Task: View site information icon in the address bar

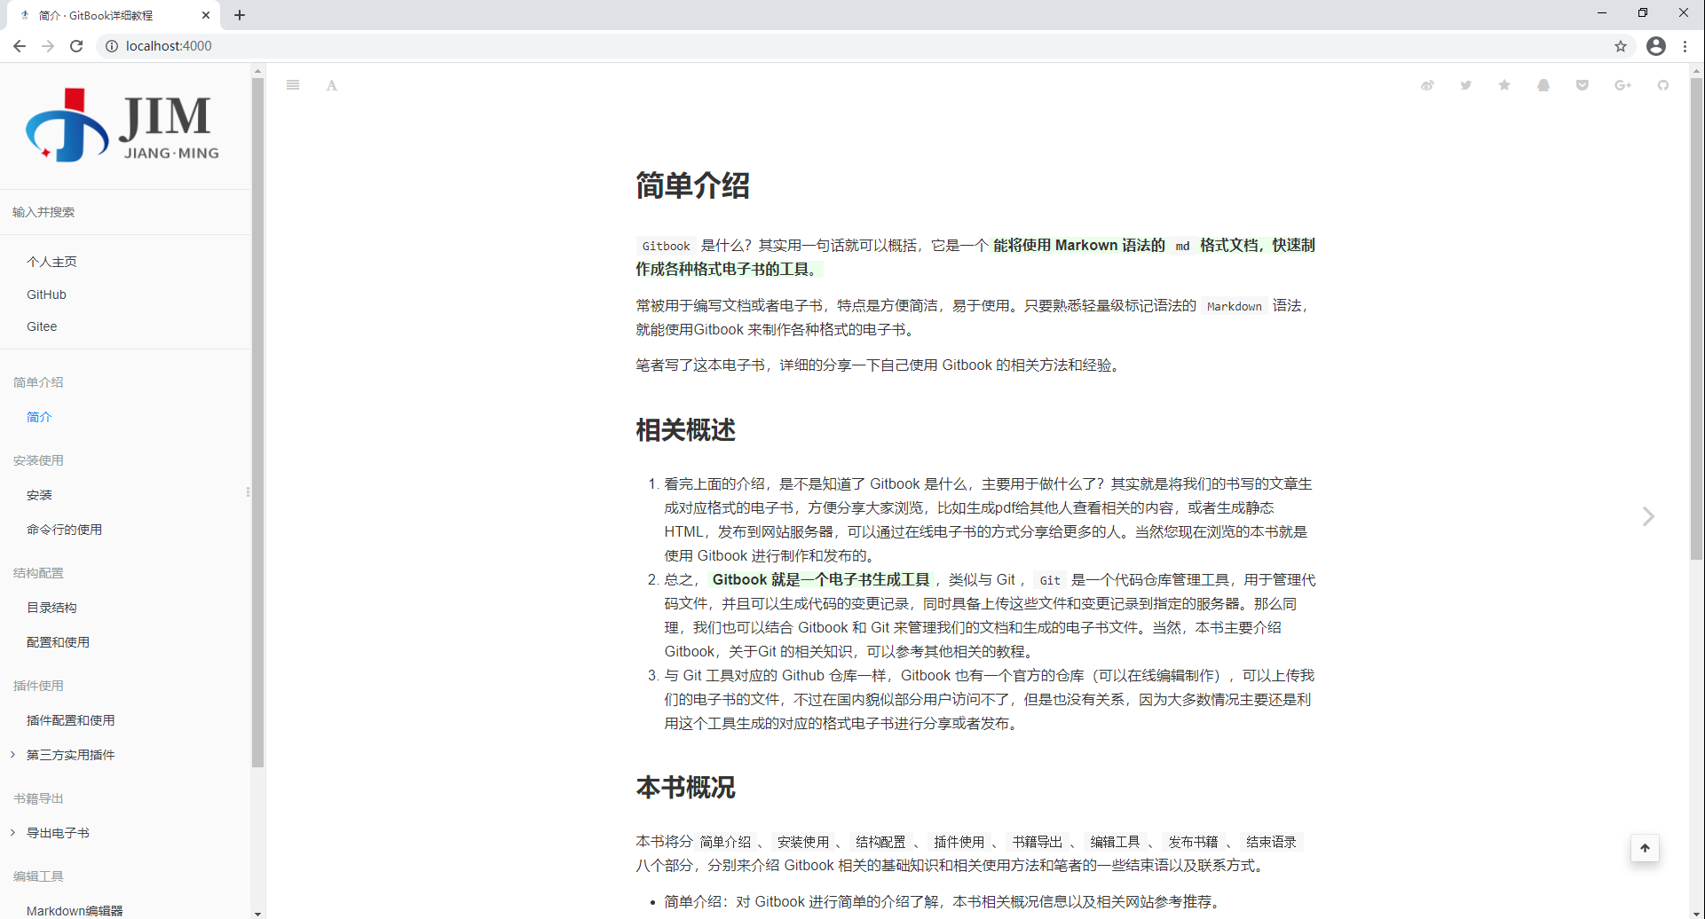Action: click(x=112, y=46)
